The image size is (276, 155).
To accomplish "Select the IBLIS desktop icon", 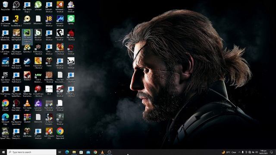I will point(49,90).
